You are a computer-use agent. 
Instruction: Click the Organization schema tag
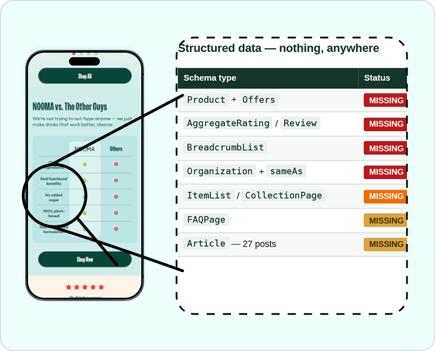point(220,171)
